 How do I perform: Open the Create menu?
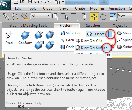pyautogui.click(x=80, y=8)
